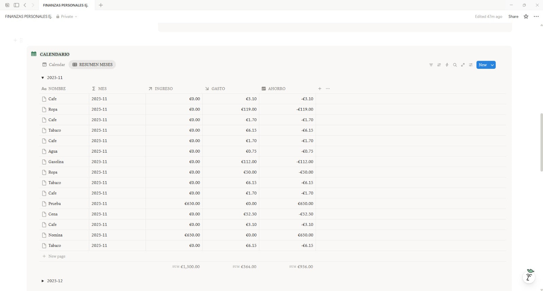Open automations lightning bolt icon
Screen dimensions: 543x291
(x=447, y=65)
